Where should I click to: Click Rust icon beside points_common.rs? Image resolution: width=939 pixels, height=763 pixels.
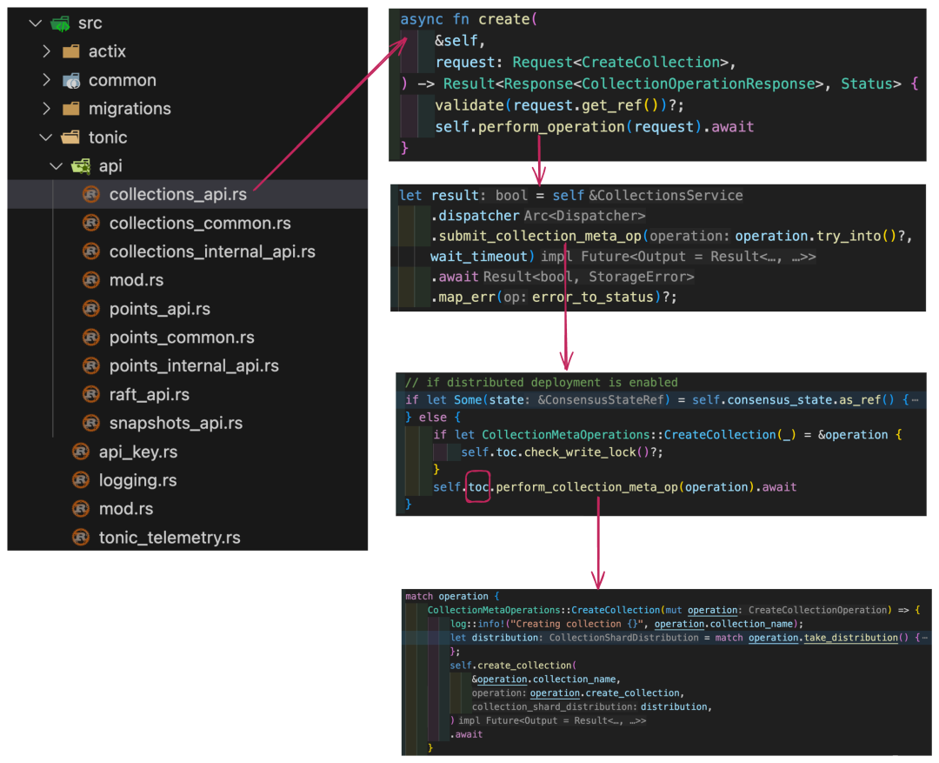click(x=91, y=338)
